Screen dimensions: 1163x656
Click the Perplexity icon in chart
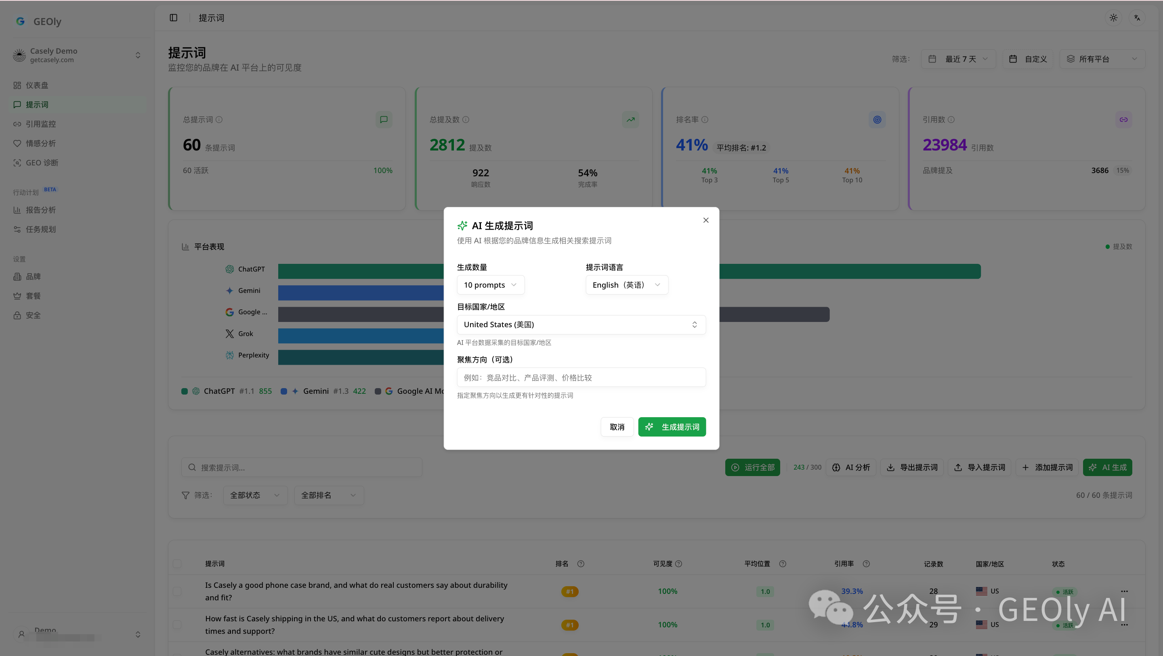pos(230,355)
